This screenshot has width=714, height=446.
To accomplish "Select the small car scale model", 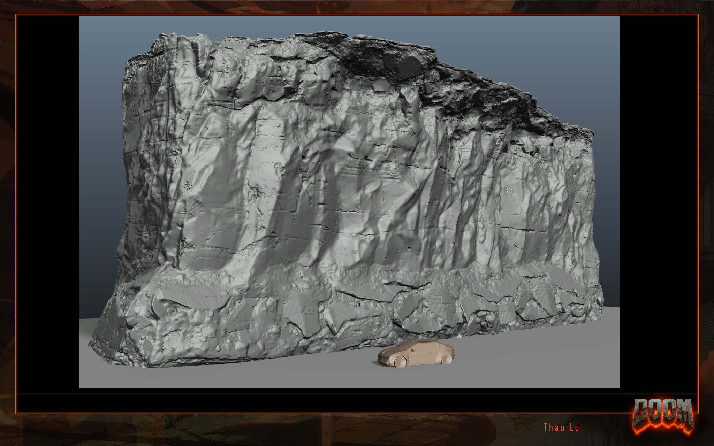I will pyautogui.click(x=416, y=354).
